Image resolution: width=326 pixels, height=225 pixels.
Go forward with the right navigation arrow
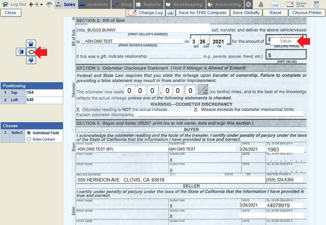tap(37, 4)
